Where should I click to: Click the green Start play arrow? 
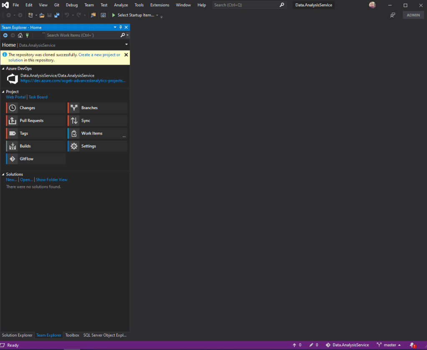[x=114, y=15]
